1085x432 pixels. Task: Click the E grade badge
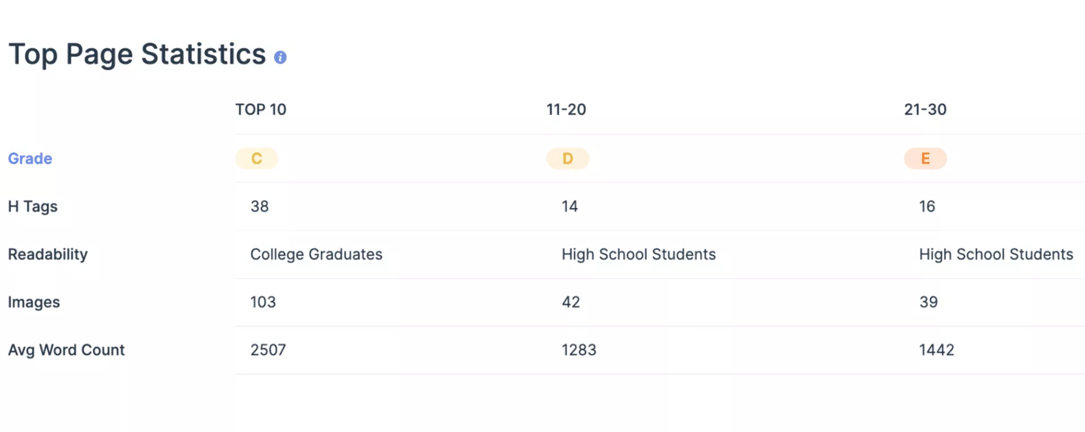(925, 158)
